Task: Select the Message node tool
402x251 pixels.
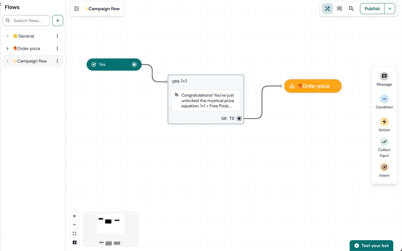Action: click(384, 76)
